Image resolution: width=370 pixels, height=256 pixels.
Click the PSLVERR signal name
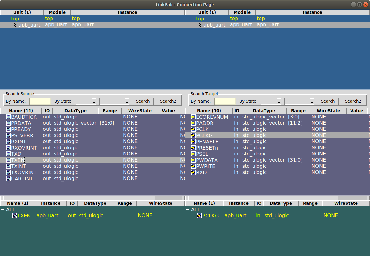22,135
